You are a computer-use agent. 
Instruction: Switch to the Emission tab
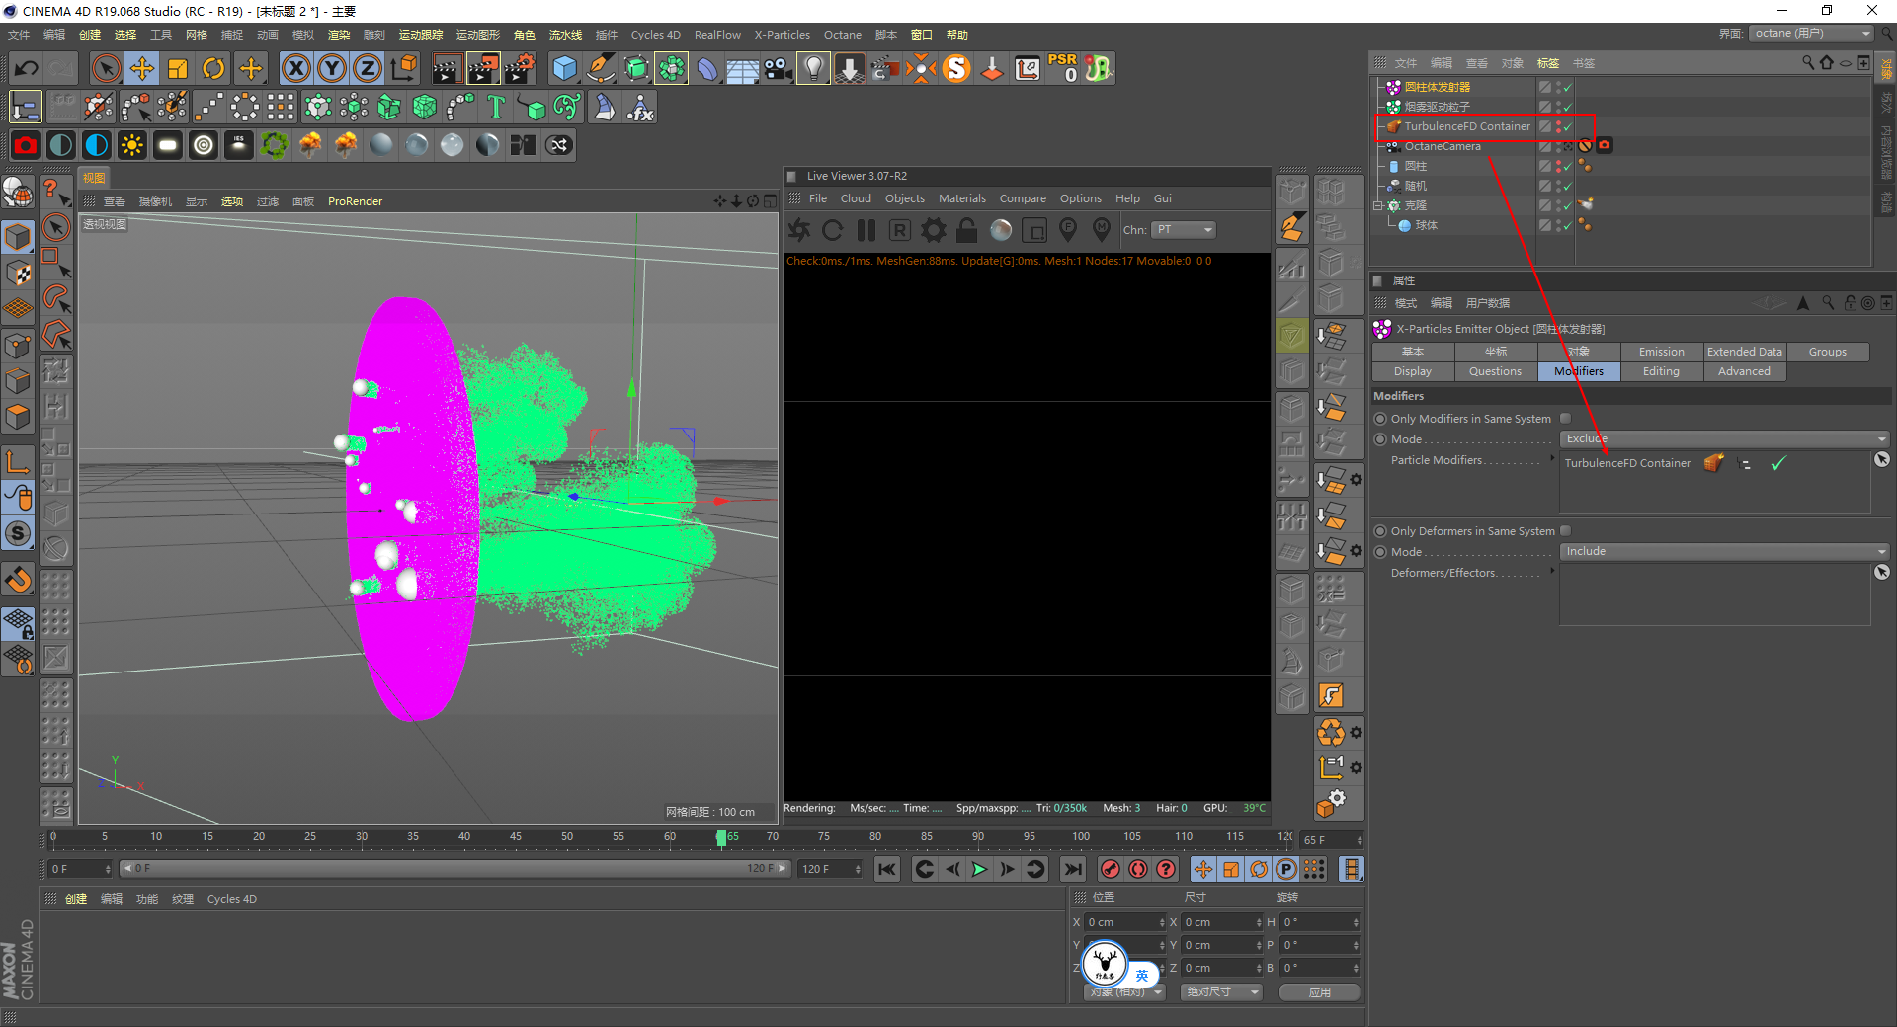coord(1661,352)
